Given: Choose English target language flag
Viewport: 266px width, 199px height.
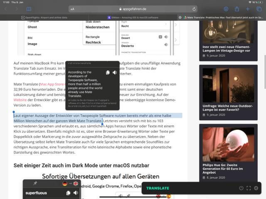Looking at the screenshot, I should click(x=76, y=183).
